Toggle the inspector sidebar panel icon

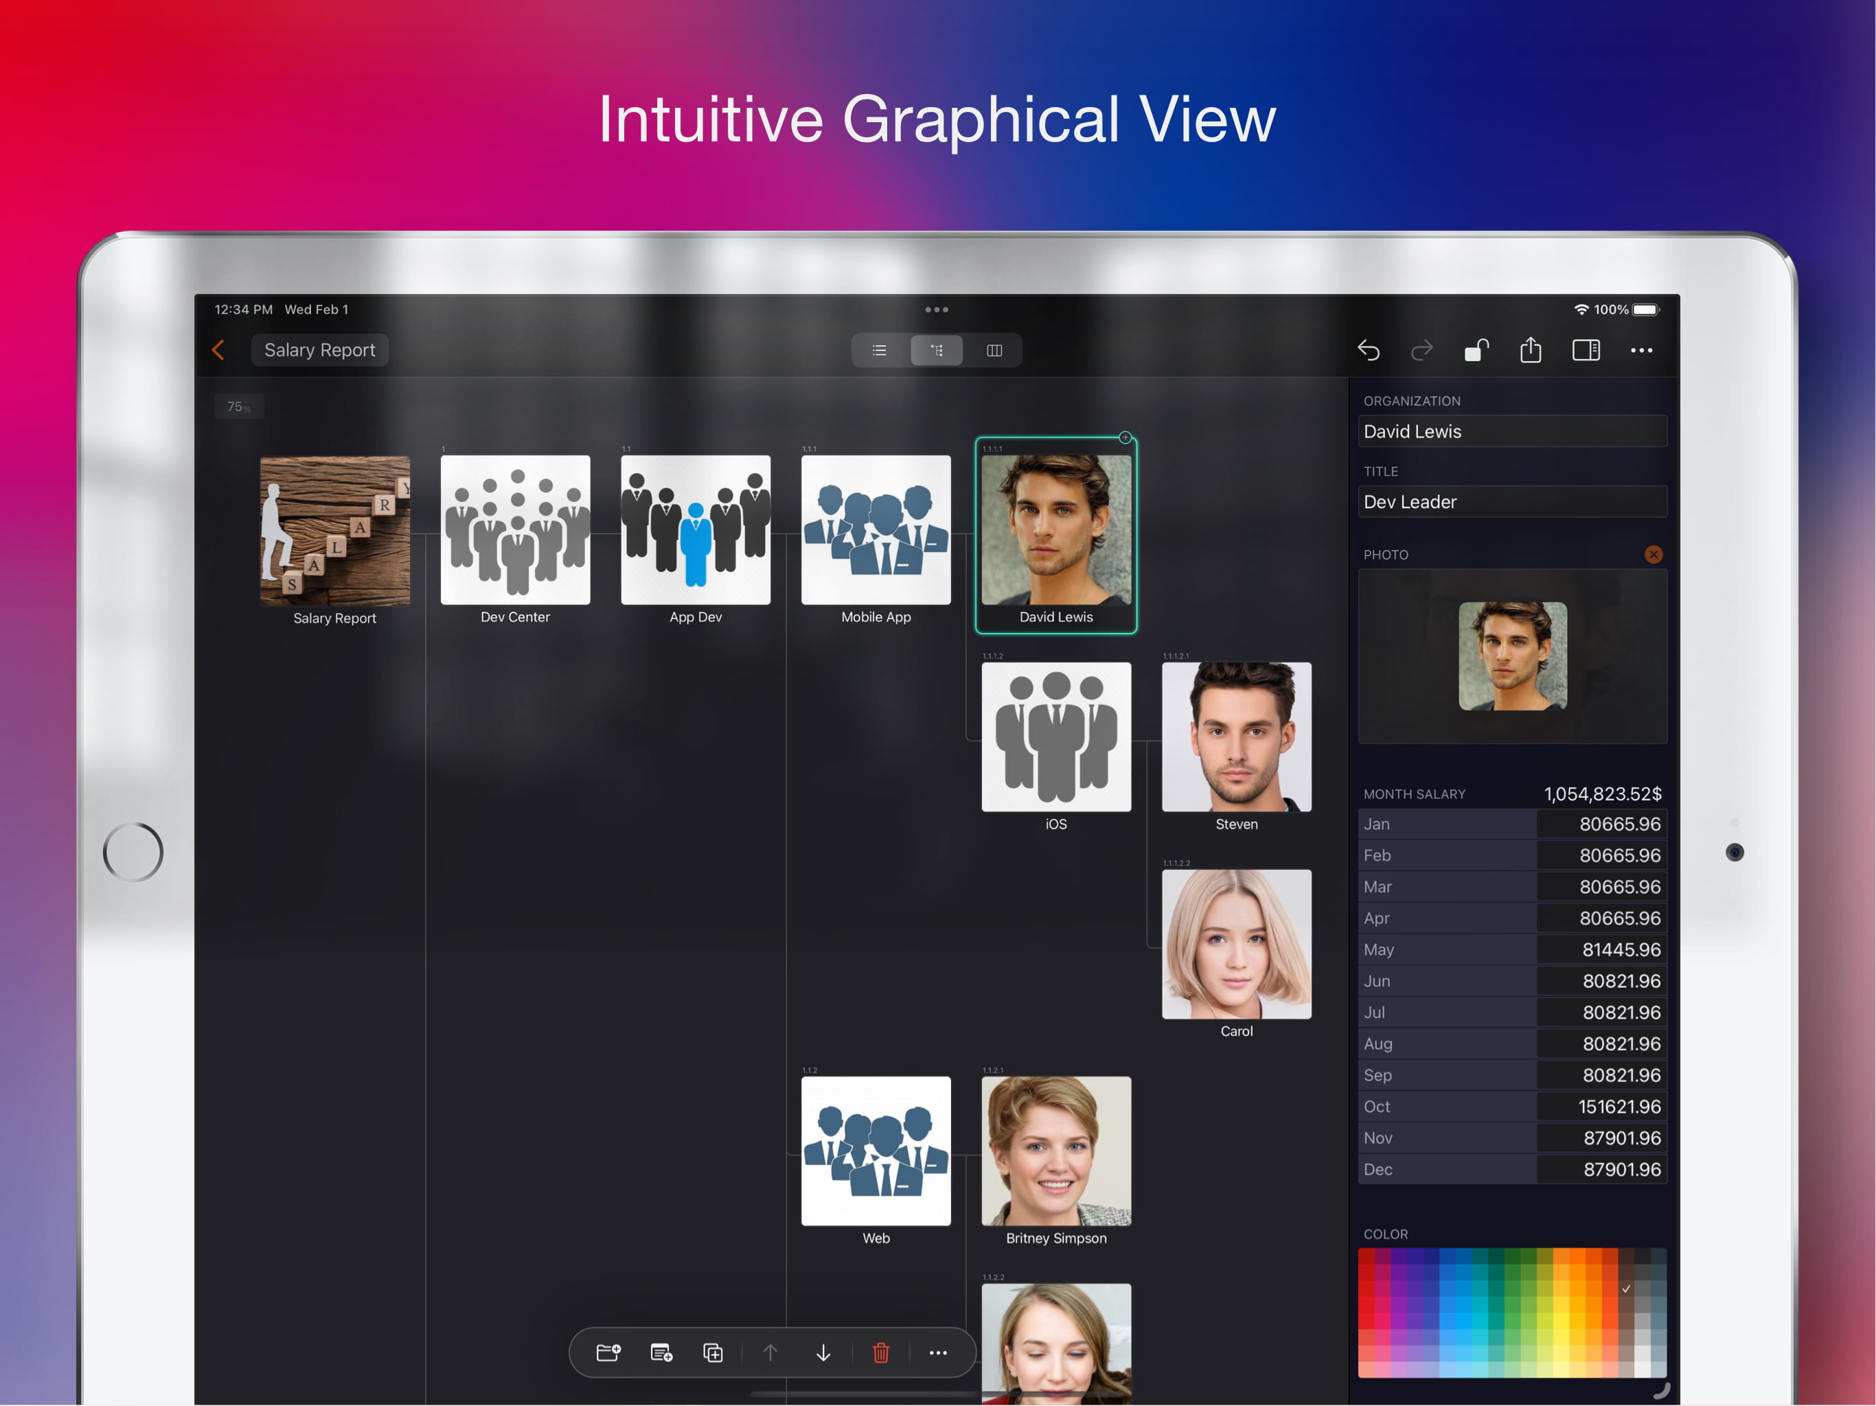click(1585, 350)
